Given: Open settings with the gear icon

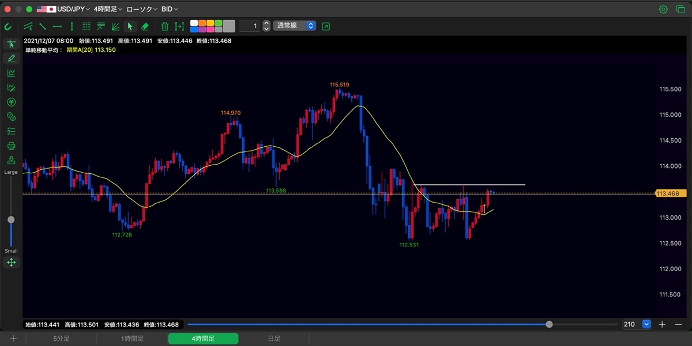Looking at the screenshot, I should (x=663, y=9).
